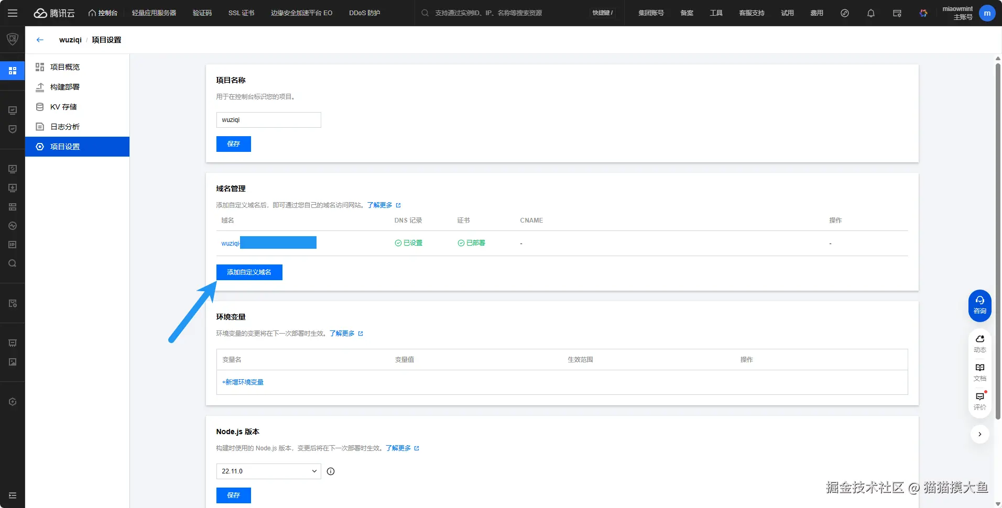This screenshot has width=1002, height=508.
Task: Open 客服支持 menu
Action: [x=752, y=13]
